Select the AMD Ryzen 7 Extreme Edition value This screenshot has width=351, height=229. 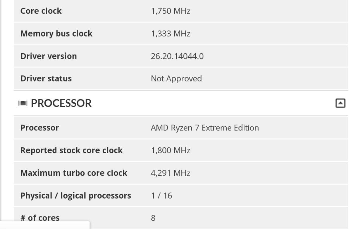tap(205, 128)
